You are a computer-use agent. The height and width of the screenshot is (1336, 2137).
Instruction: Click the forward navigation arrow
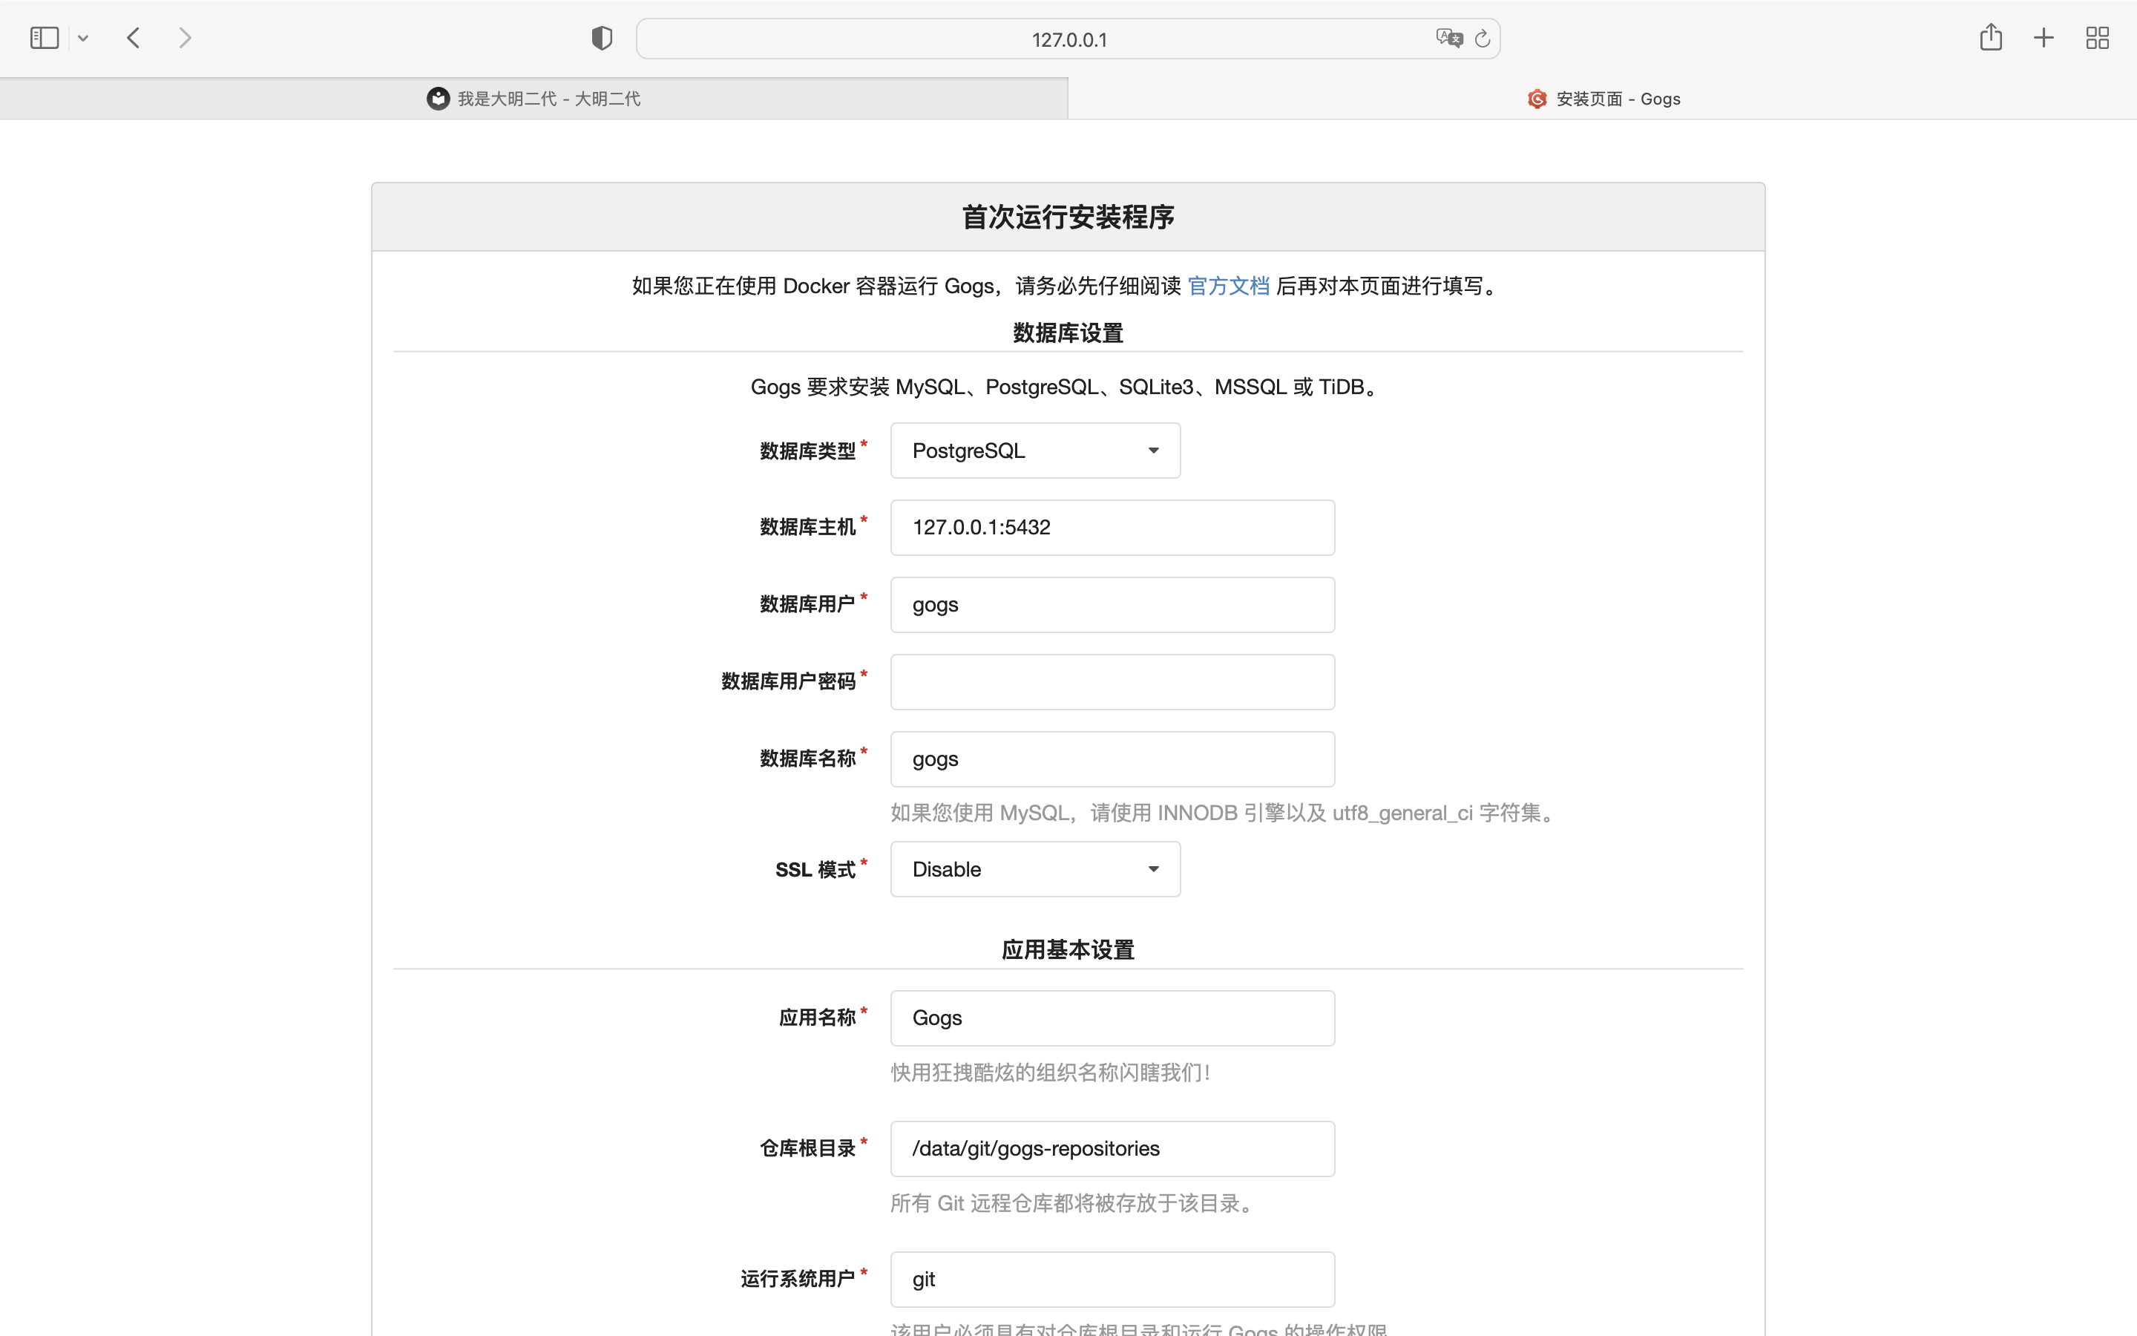185,38
